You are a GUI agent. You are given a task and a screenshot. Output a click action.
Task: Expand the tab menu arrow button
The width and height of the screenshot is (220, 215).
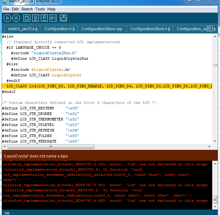click(210, 29)
